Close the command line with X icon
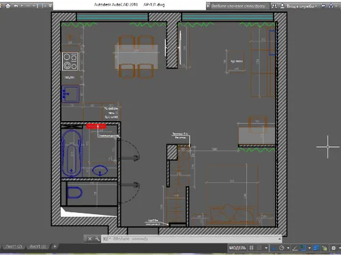The width and height of the screenshot is (341, 255). 90,239
